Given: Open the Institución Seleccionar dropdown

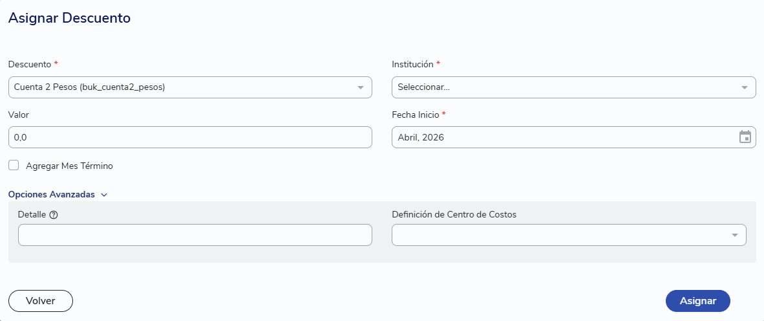Looking at the screenshot, I should coord(574,87).
